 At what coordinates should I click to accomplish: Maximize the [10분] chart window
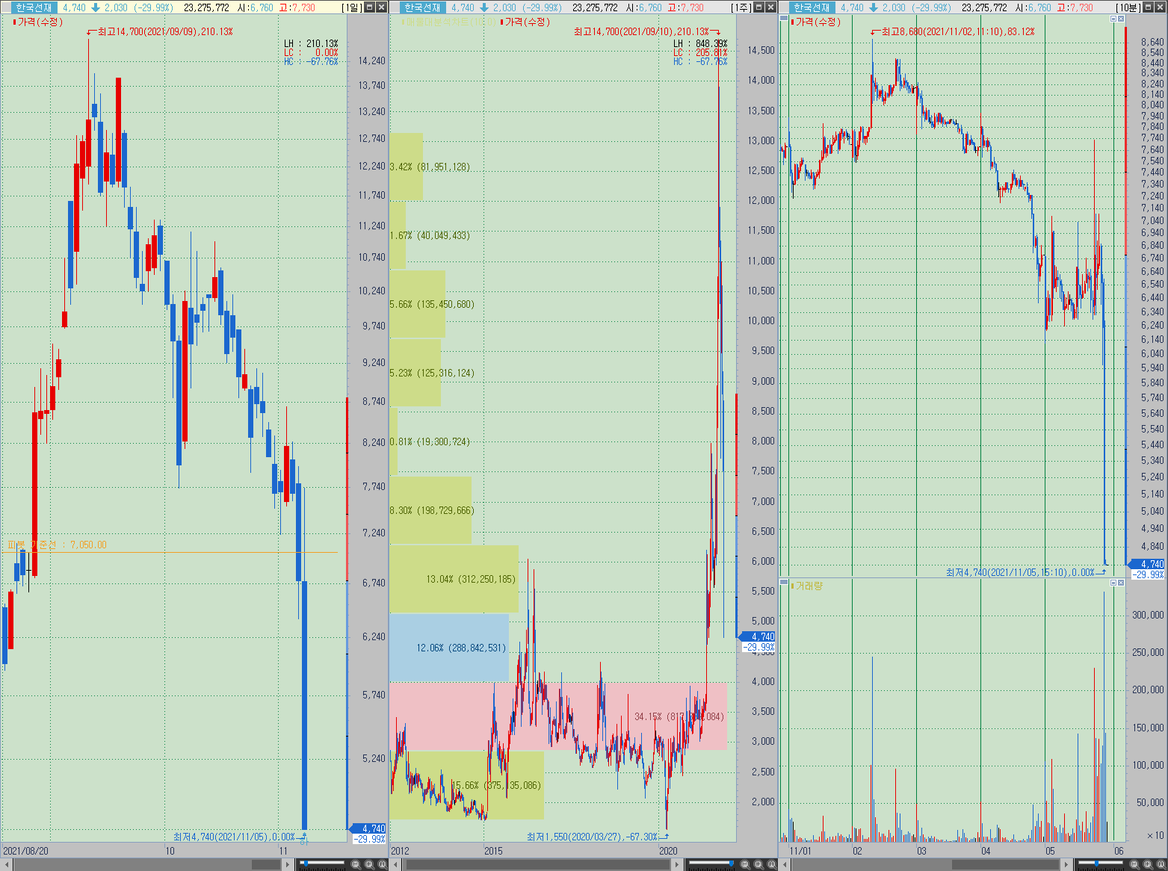click(1149, 7)
